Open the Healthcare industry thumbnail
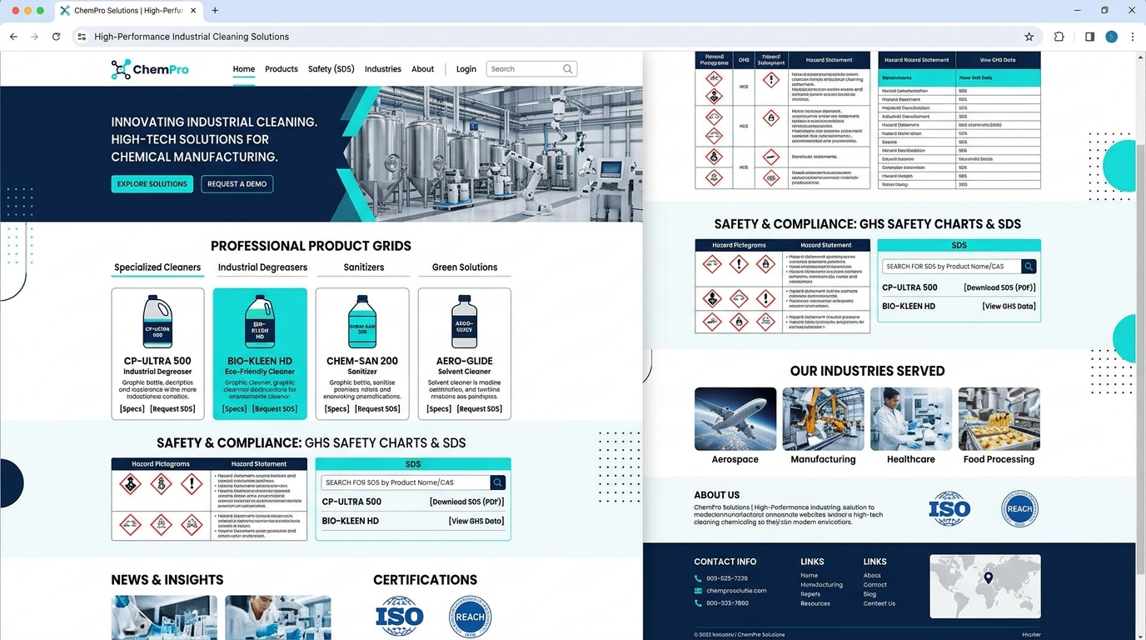This screenshot has height=640, width=1146. [x=911, y=419]
